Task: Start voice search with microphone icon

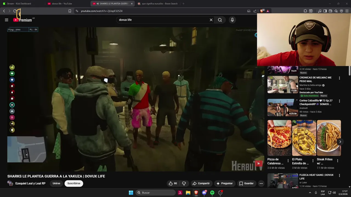Action: point(232,20)
